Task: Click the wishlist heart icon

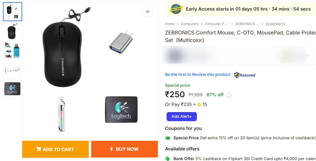Action: [148, 12]
